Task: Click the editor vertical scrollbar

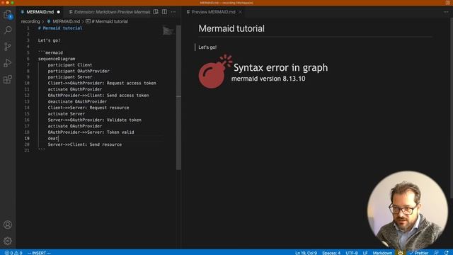Action: point(178,97)
